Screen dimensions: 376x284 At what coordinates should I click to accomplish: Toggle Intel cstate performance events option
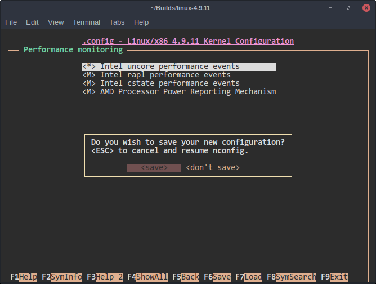161,84
